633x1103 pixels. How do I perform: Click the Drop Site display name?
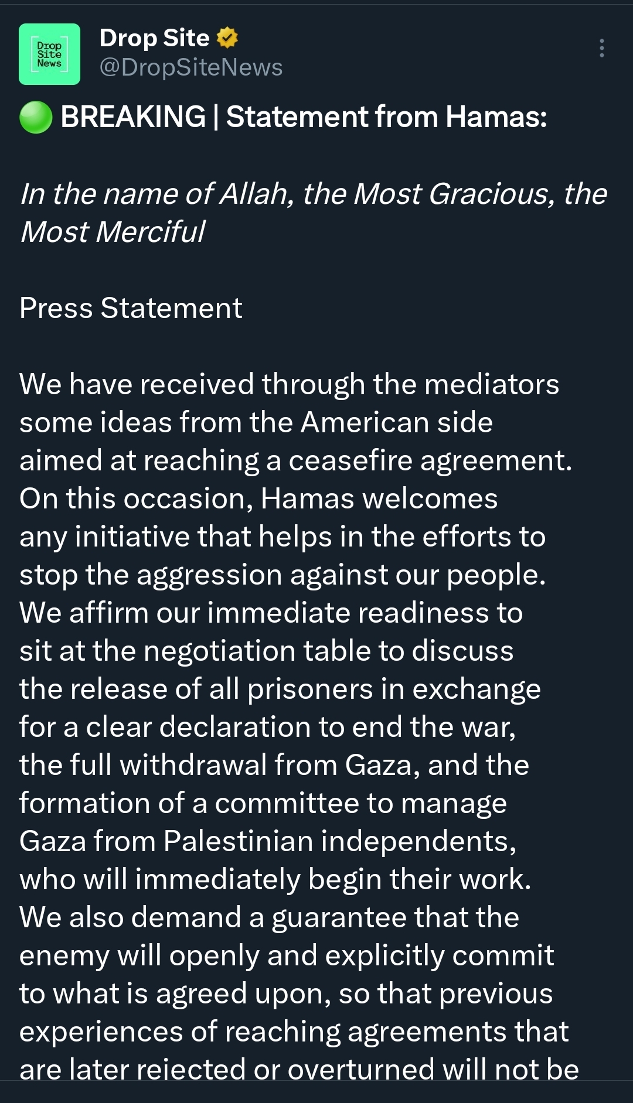tap(154, 38)
